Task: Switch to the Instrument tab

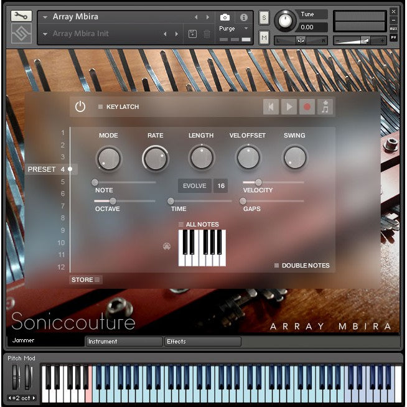Action: click(124, 341)
